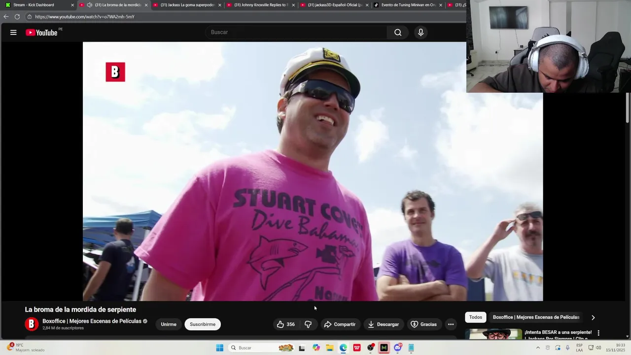Viewport: 631px width, 355px height.
Task: Select Todos filter chip
Action: (x=476, y=318)
